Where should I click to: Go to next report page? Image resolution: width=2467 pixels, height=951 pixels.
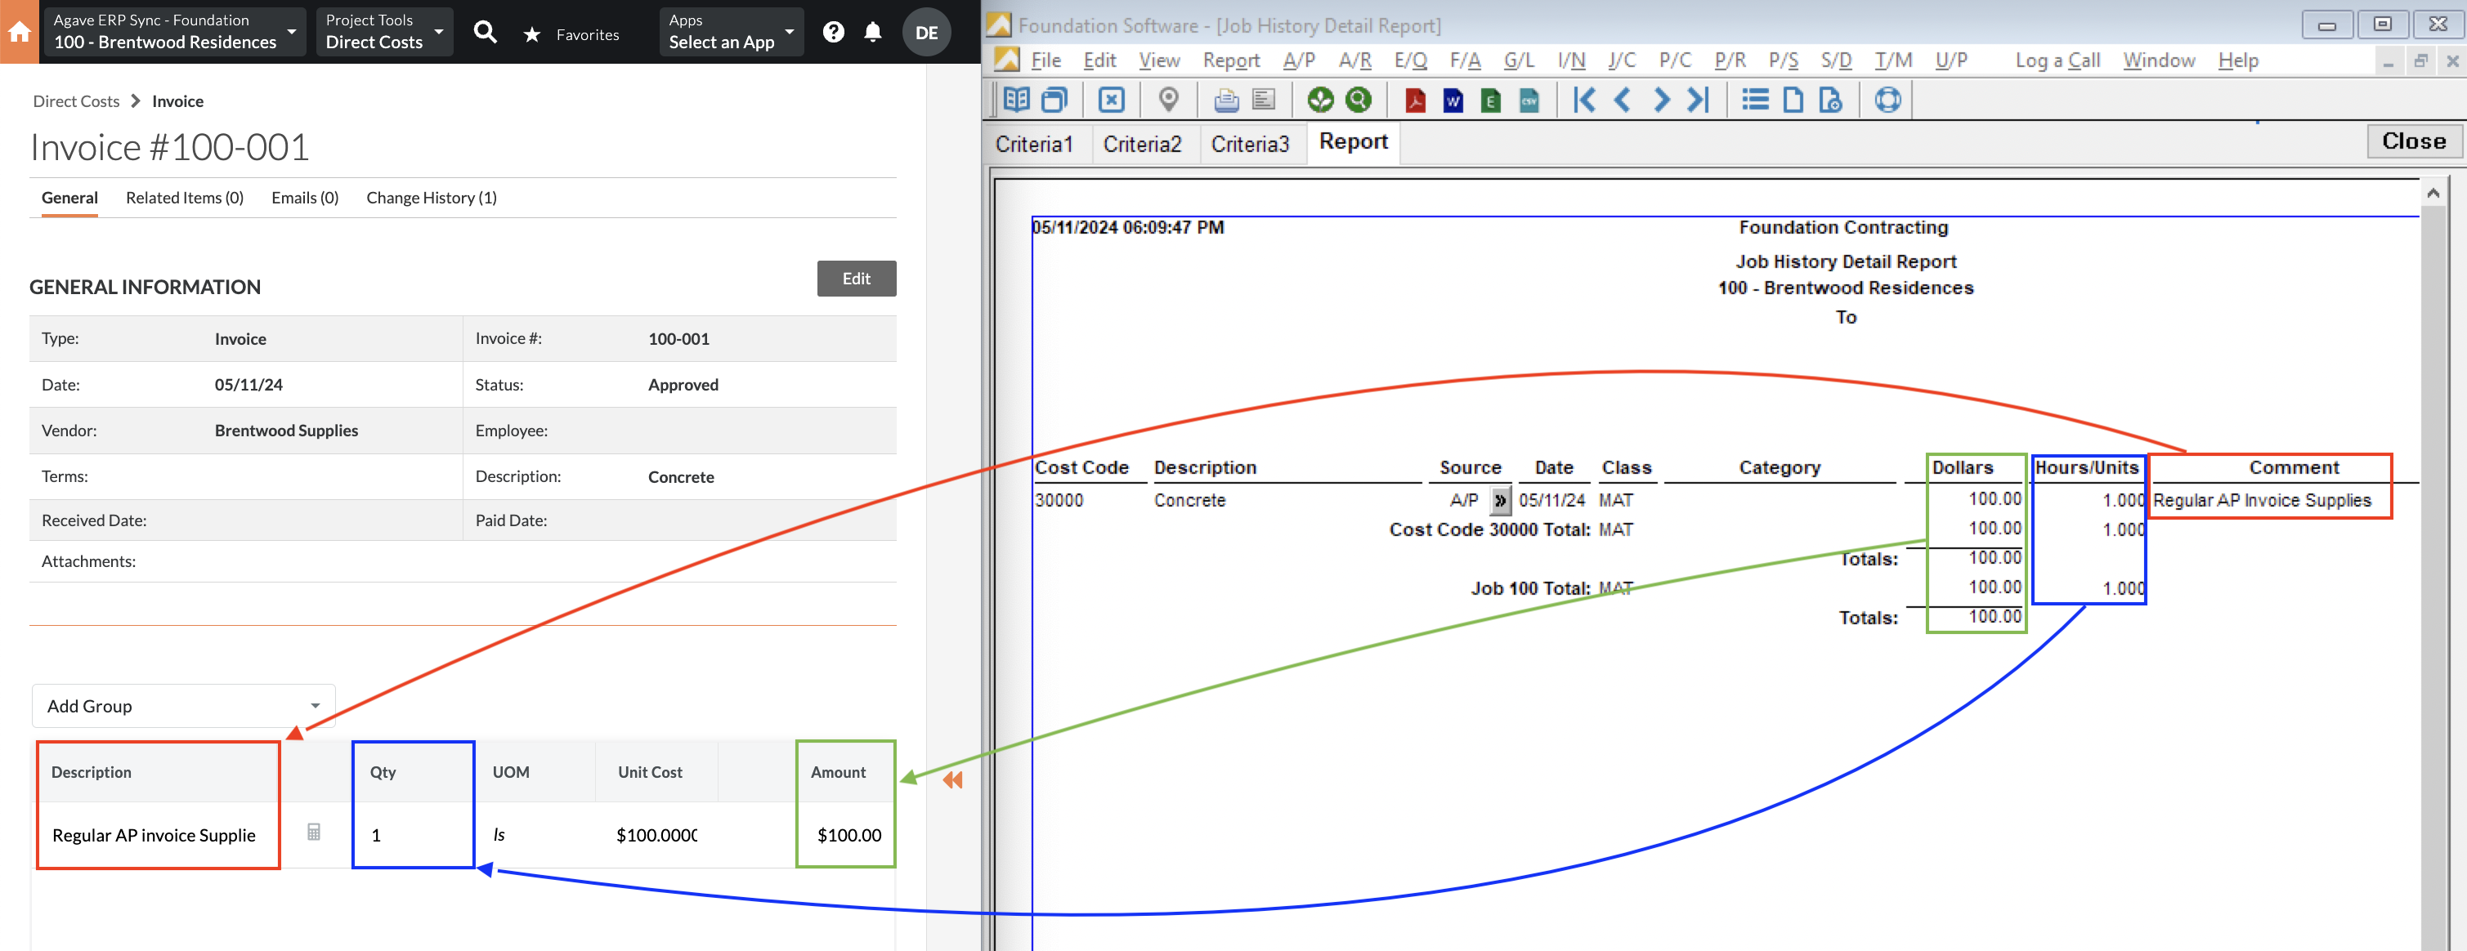point(1662,100)
